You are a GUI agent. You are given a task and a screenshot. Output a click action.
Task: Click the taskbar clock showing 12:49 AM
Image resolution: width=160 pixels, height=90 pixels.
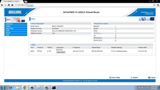coord(154,88)
